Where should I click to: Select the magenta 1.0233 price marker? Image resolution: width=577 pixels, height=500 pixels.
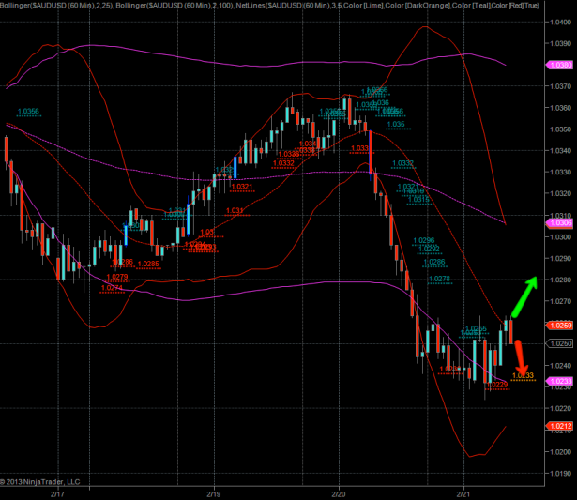pos(562,381)
